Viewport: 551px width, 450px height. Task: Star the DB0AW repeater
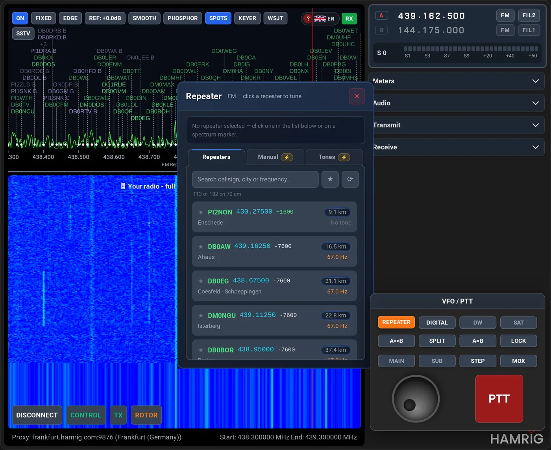pyautogui.click(x=201, y=247)
